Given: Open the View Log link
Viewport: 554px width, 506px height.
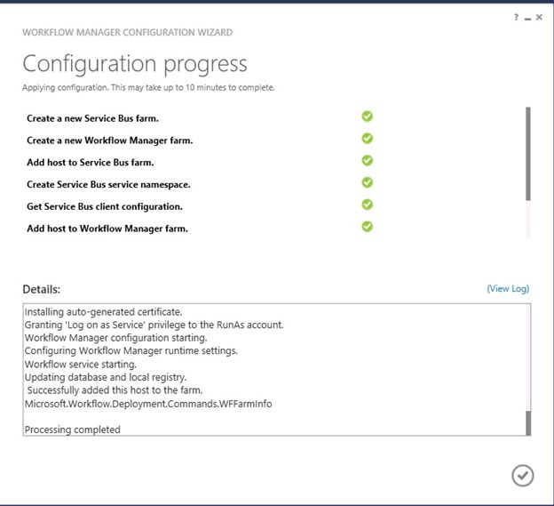Looking at the screenshot, I should [508, 289].
